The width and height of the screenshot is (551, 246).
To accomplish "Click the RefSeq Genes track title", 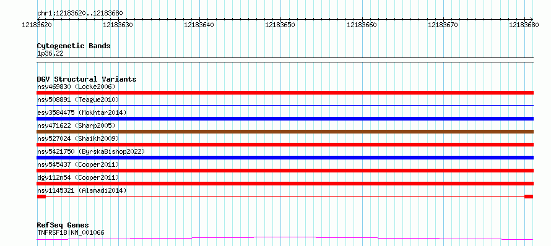I will click(63, 226).
